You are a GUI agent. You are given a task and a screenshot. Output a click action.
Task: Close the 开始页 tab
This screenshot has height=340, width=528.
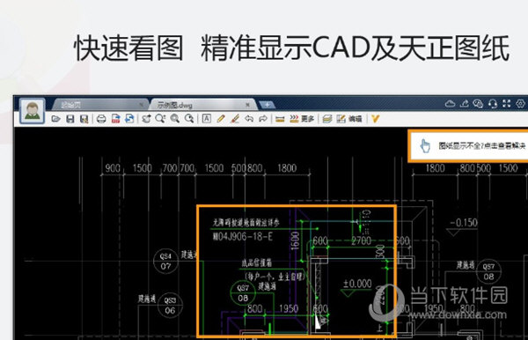coord(142,105)
